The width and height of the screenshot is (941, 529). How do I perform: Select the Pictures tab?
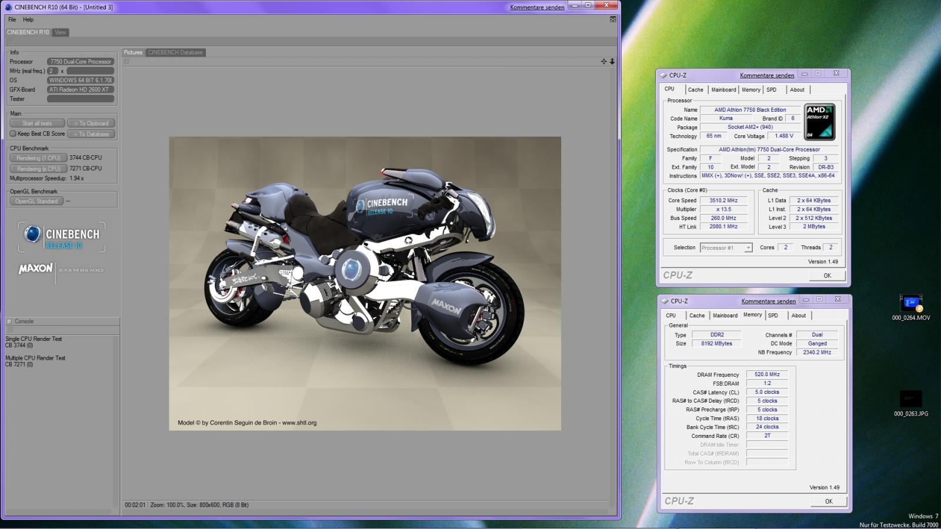coord(133,52)
